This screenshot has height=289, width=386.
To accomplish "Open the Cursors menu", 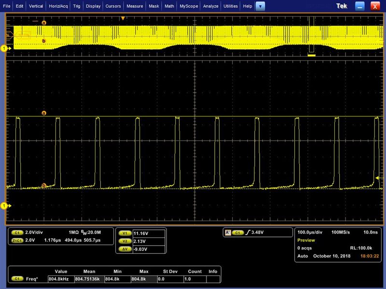I will tap(113, 6).
